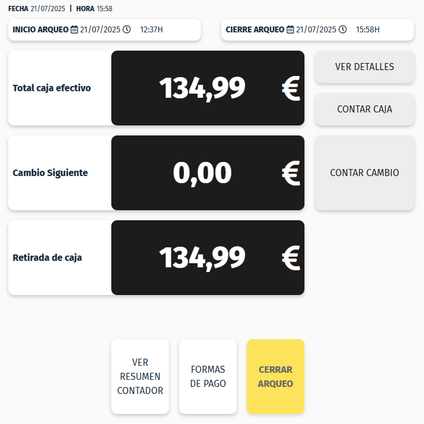Click the clock icon in CIERRE ARQUEO
This screenshot has width=424, height=424.
tap(343, 29)
